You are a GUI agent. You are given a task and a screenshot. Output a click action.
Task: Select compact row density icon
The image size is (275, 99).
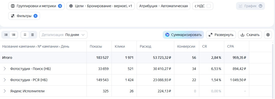point(25,35)
